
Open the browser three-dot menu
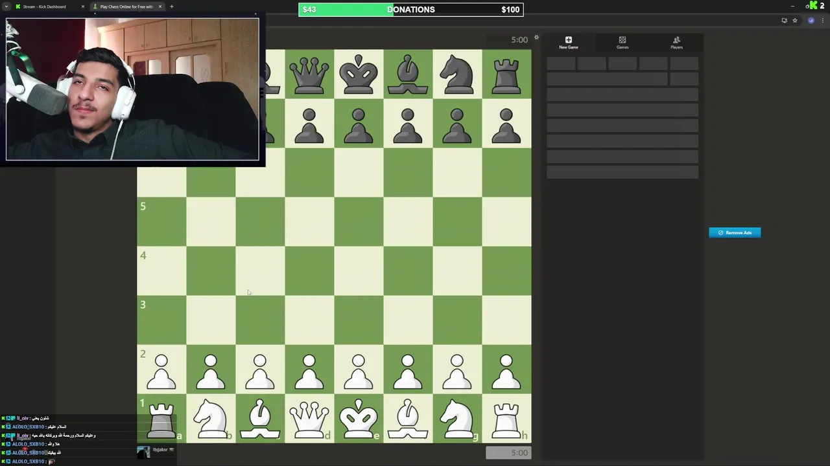click(x=823, y=20)
